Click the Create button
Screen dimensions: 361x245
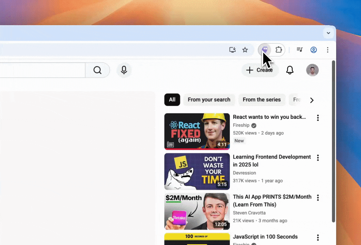[x=260, y=70]
